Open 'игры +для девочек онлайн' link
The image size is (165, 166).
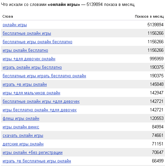[x=29, y=59]
